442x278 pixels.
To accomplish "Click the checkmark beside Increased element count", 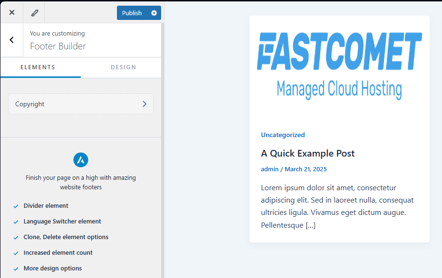I will click(16, 253).
